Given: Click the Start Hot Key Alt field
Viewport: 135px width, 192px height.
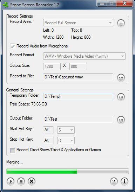Looking at the screenshot, I should pos(48,130).
